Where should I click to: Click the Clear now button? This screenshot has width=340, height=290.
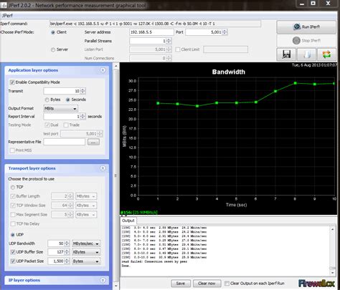coord(207,284)
